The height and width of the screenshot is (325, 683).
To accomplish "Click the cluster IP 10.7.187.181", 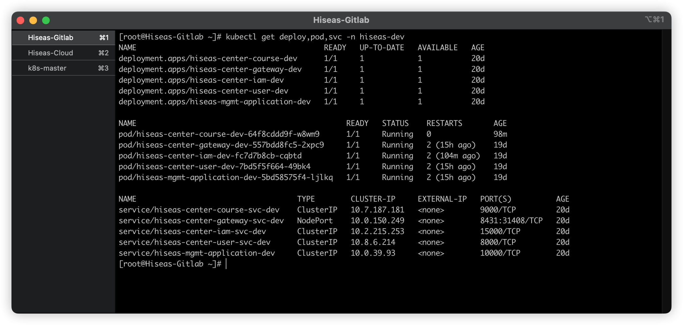I will (x=377, y=210).
